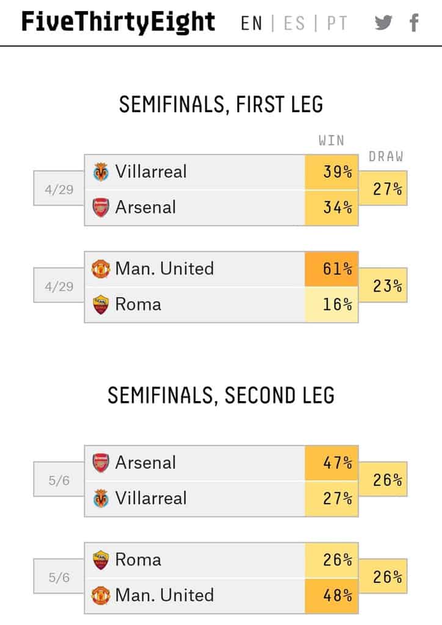The height and width of the screenshot is (625, 442).
Task: Click Arsenal 47% win cell in second leg
Action: coord(331,463)
